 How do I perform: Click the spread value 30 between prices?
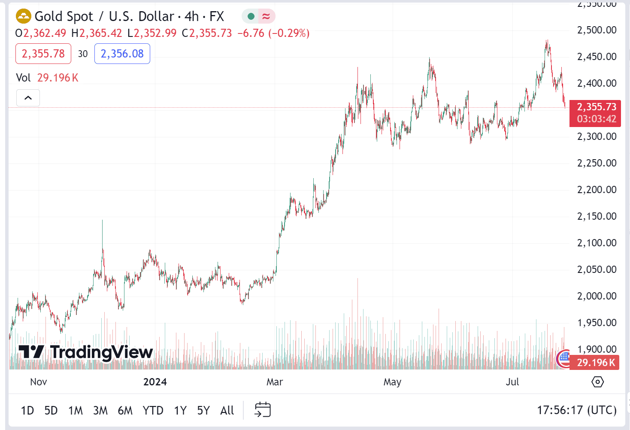(83, 54)
